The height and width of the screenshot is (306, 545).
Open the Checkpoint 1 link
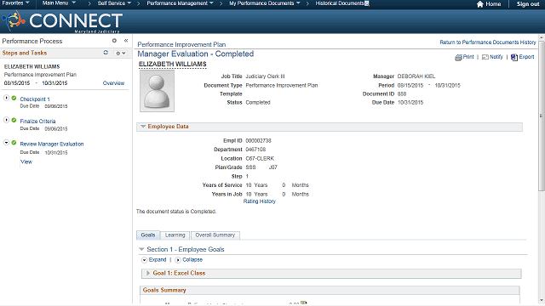click(x=35, y=99)
